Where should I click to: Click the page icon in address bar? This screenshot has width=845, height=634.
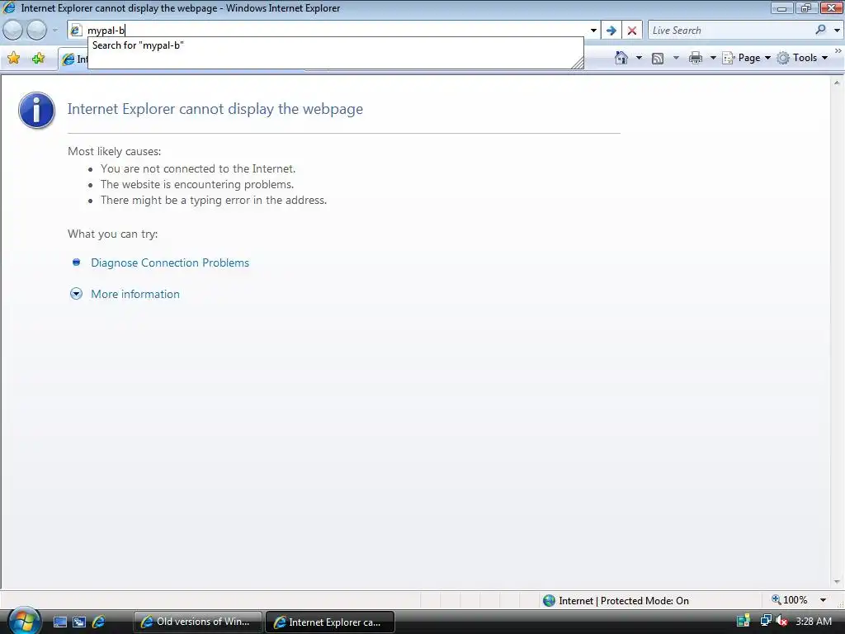pos(76,31)
